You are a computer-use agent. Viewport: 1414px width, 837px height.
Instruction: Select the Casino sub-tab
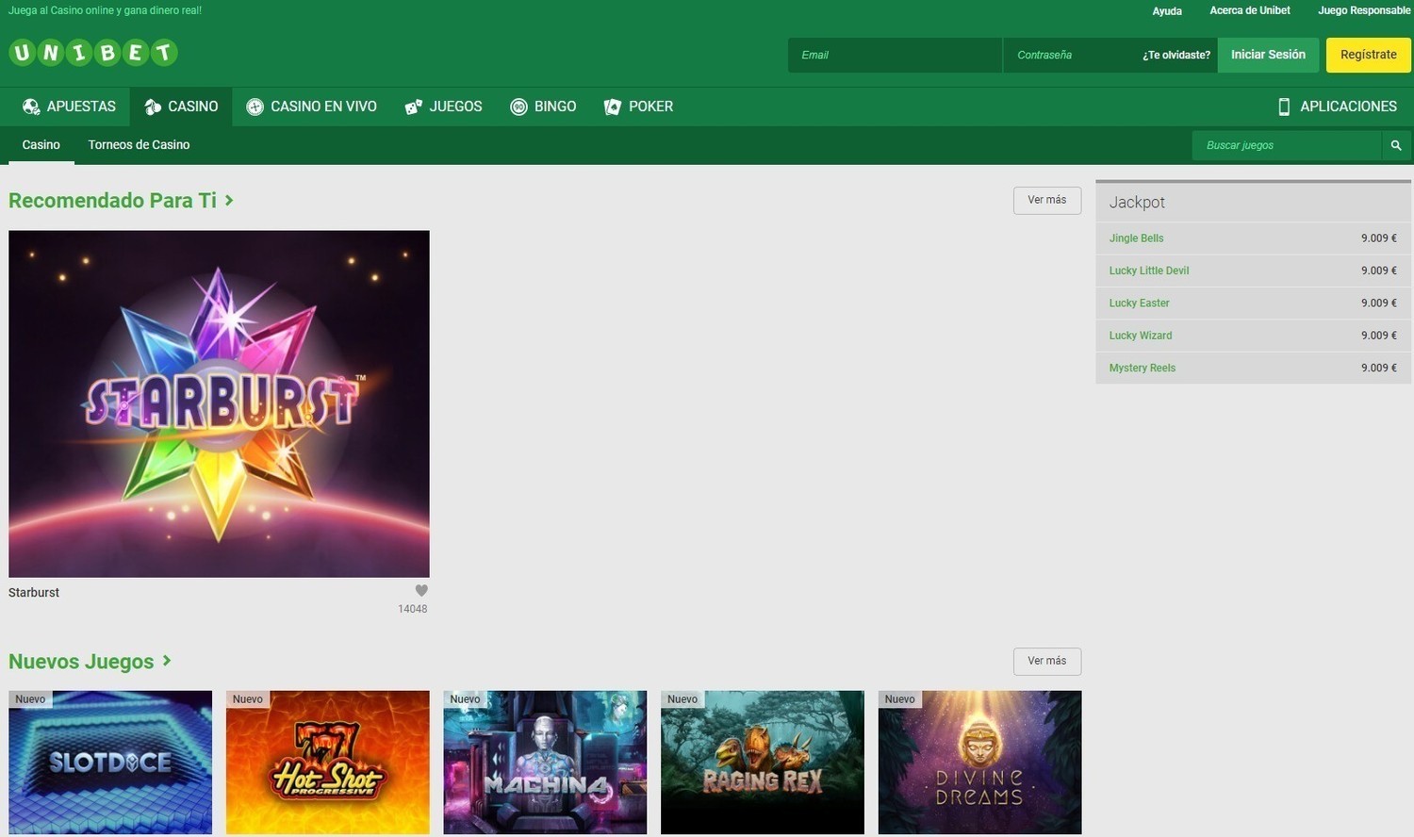(41, 145)
